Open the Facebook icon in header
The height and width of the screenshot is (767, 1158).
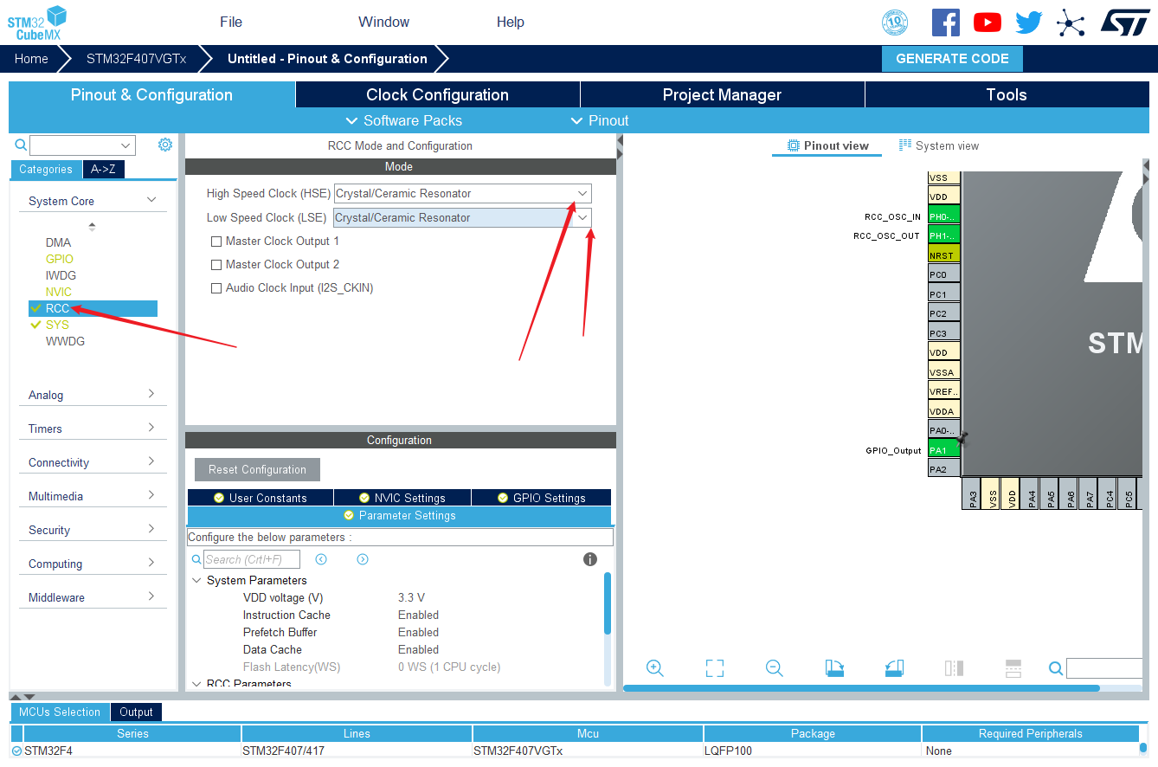(x=946, y=23)
